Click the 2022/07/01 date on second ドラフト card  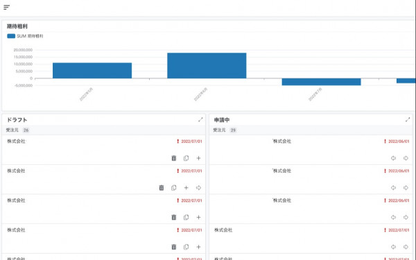191,171
